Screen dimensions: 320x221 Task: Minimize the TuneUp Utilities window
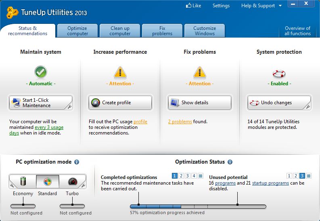pyautogui.click(x=293, y=4)
